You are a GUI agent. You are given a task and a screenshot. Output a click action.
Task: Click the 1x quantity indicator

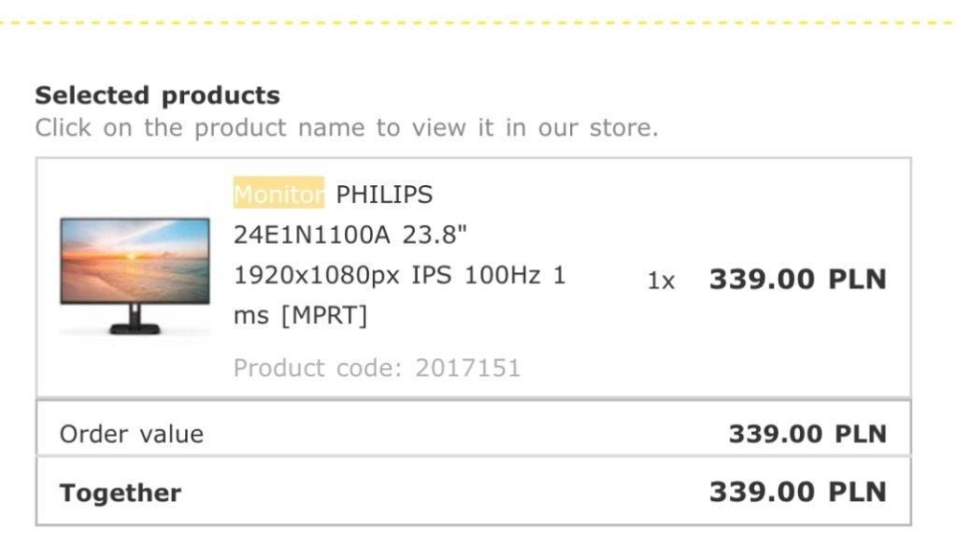click(x=661, y=280)
